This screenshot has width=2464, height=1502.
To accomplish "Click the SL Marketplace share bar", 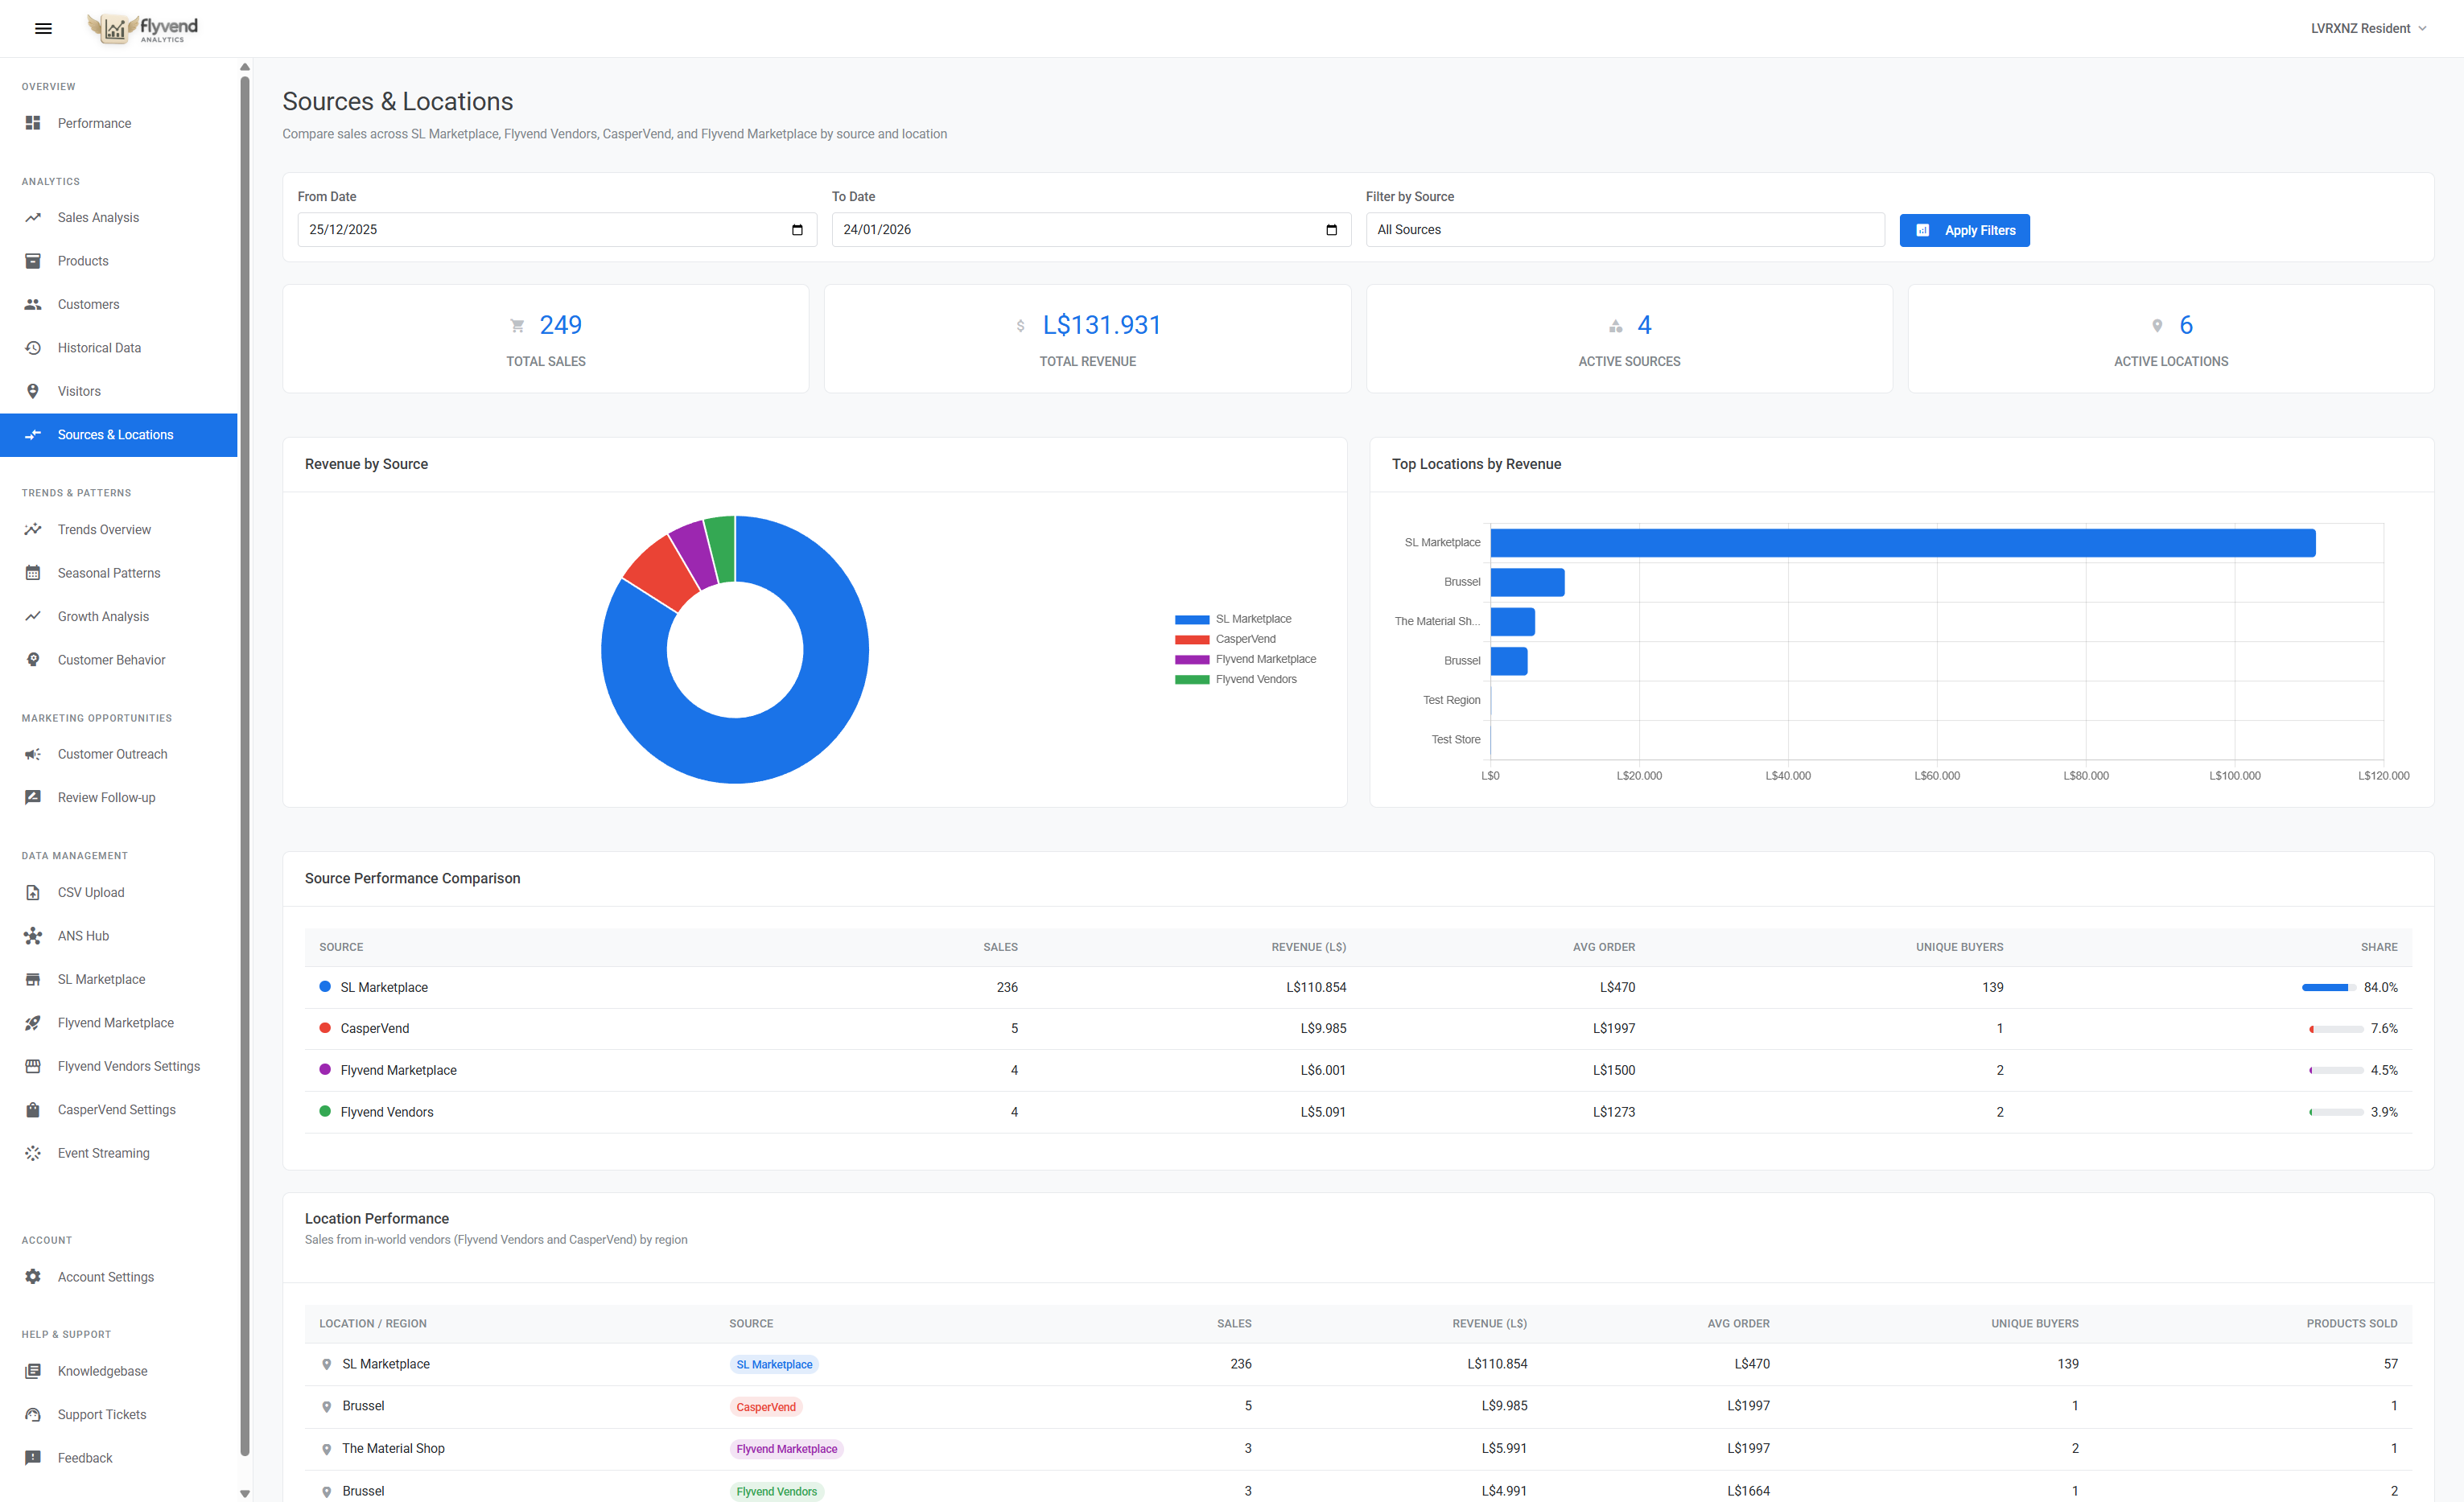I will [2330, 987].
